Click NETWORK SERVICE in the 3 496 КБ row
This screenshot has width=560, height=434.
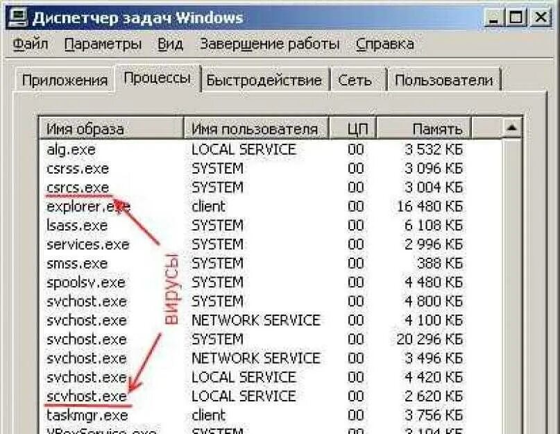pos(256,358)
